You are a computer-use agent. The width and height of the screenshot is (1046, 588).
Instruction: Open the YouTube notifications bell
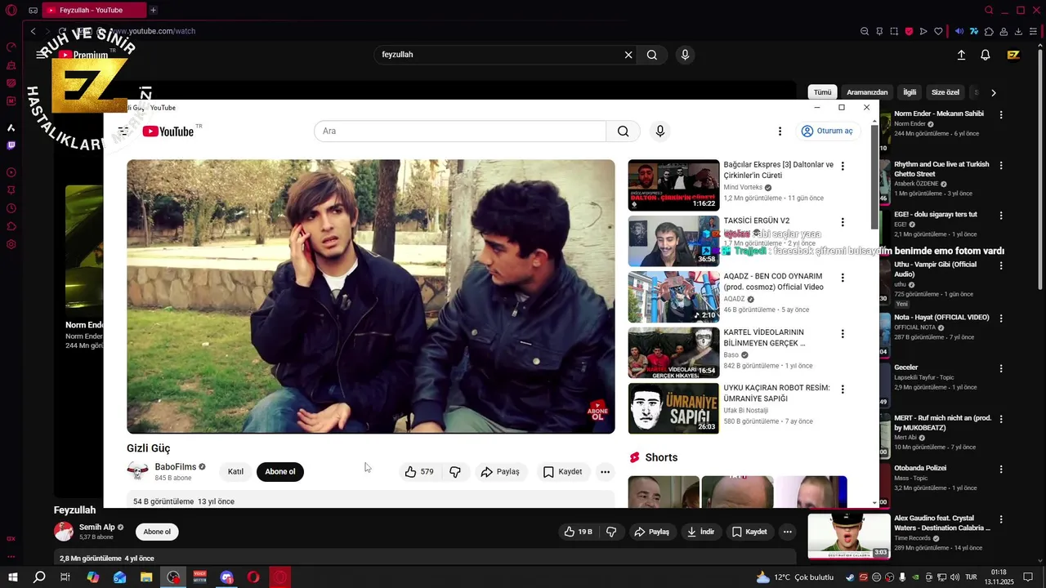(986, 55)
